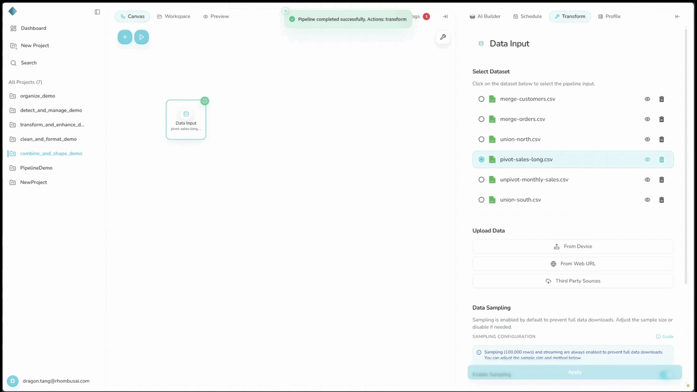Select the Data Input node on canvas
The width and height of the screenshot is (697, 392).
tap(186, 120)
